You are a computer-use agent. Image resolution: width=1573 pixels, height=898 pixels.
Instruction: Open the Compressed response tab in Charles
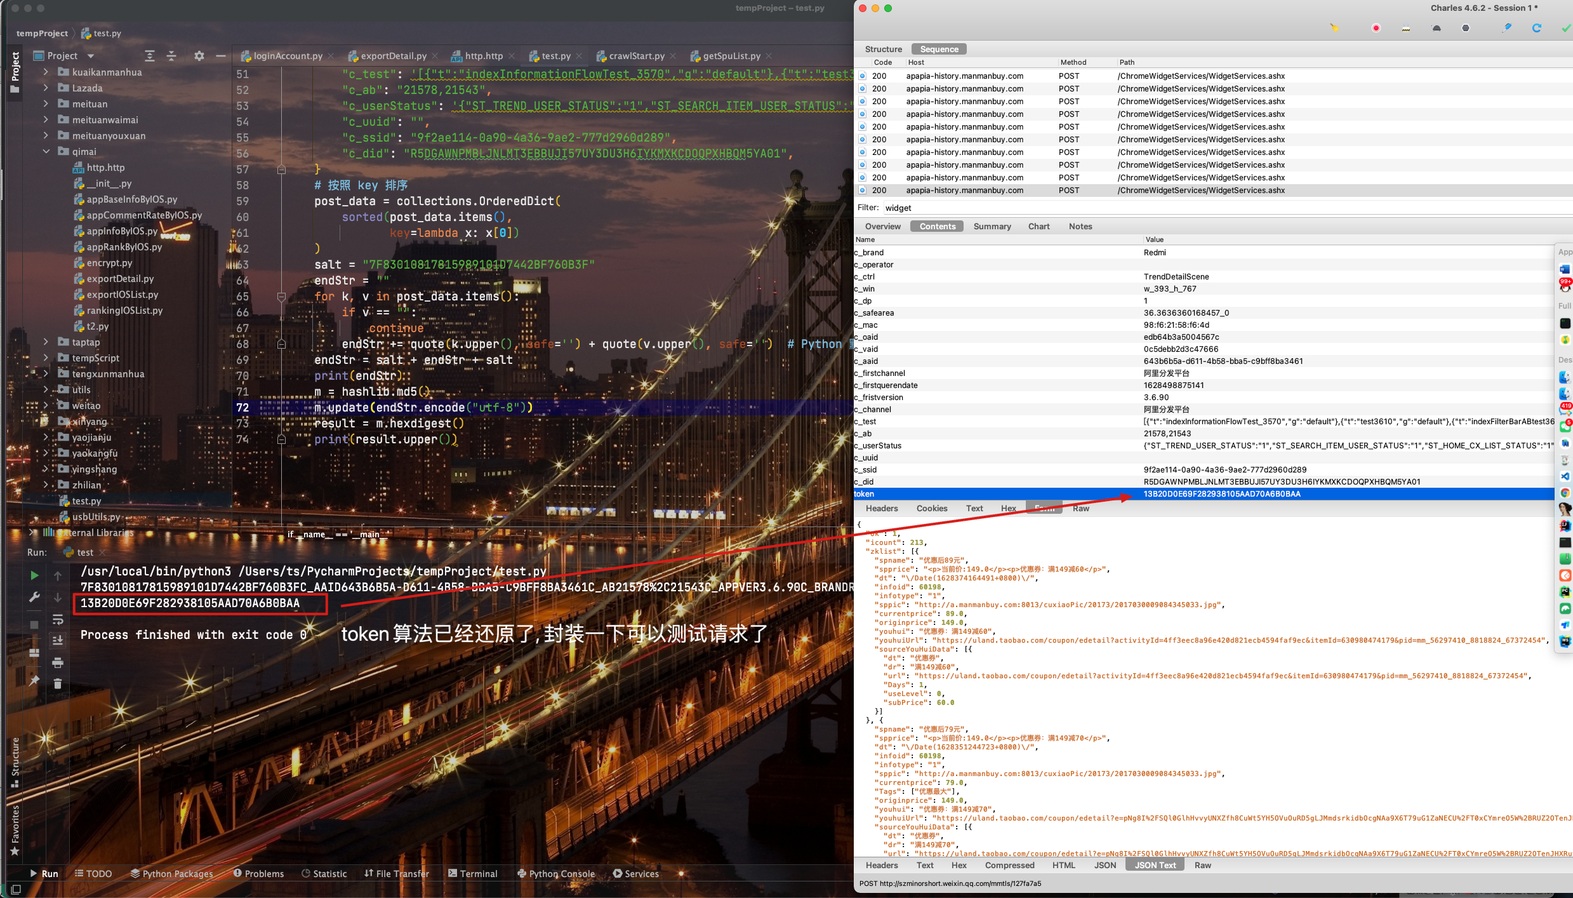1009,865
